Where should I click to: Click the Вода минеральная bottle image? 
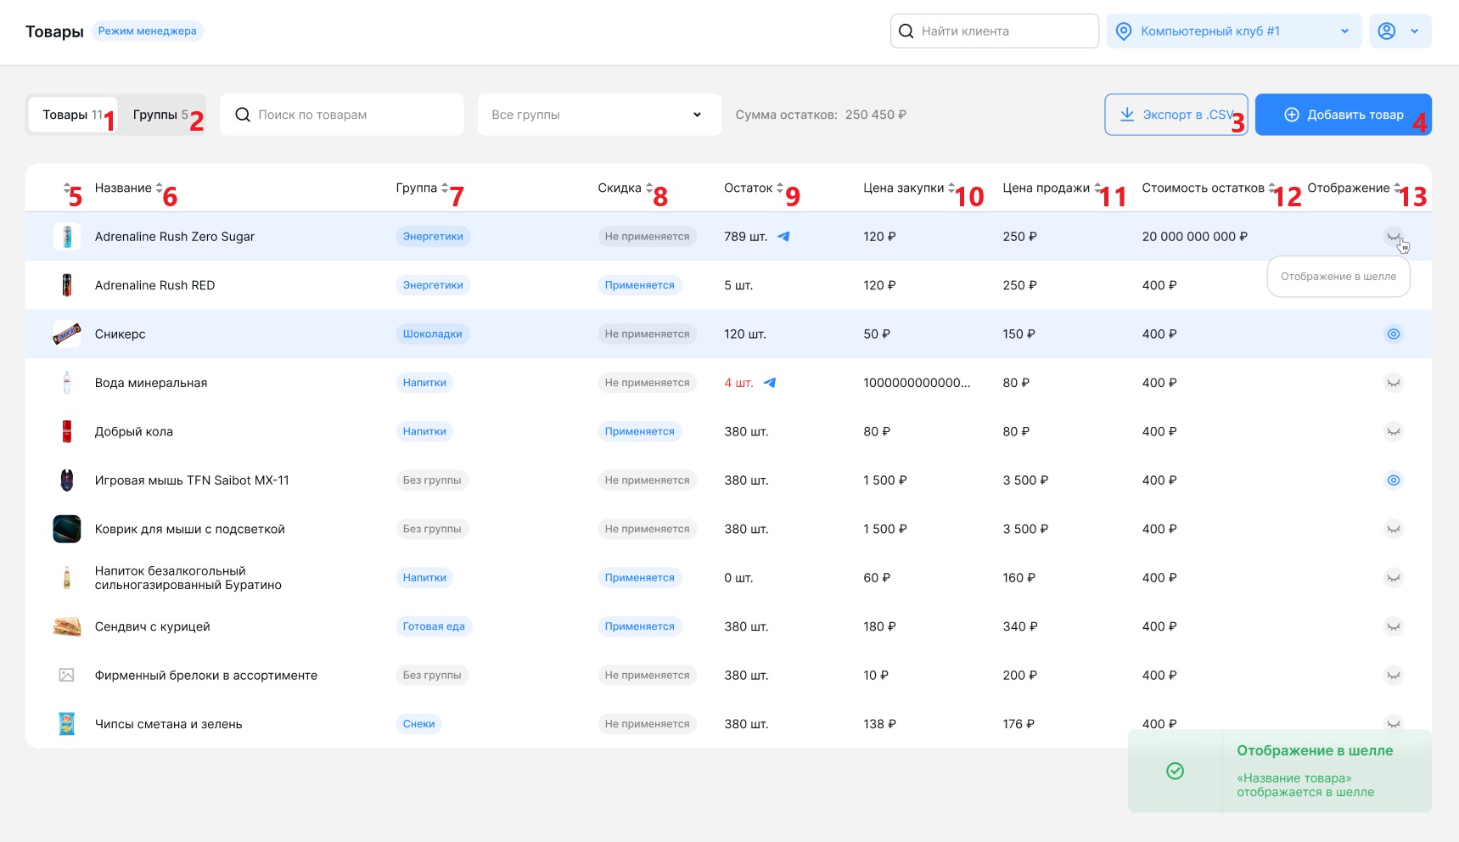(x=67, y=383)
